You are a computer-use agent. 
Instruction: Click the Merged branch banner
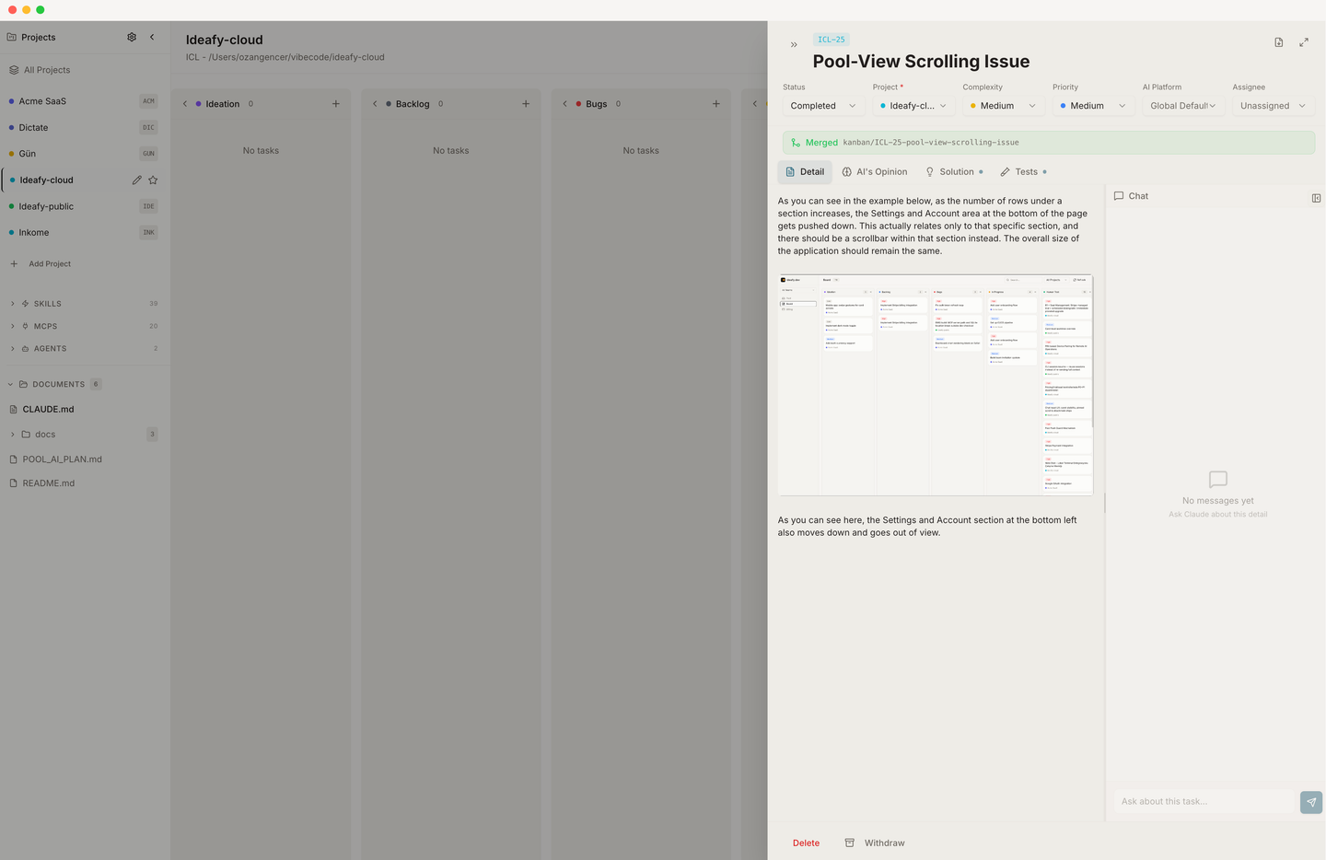pyautogui.click(x=1049, y=143)
